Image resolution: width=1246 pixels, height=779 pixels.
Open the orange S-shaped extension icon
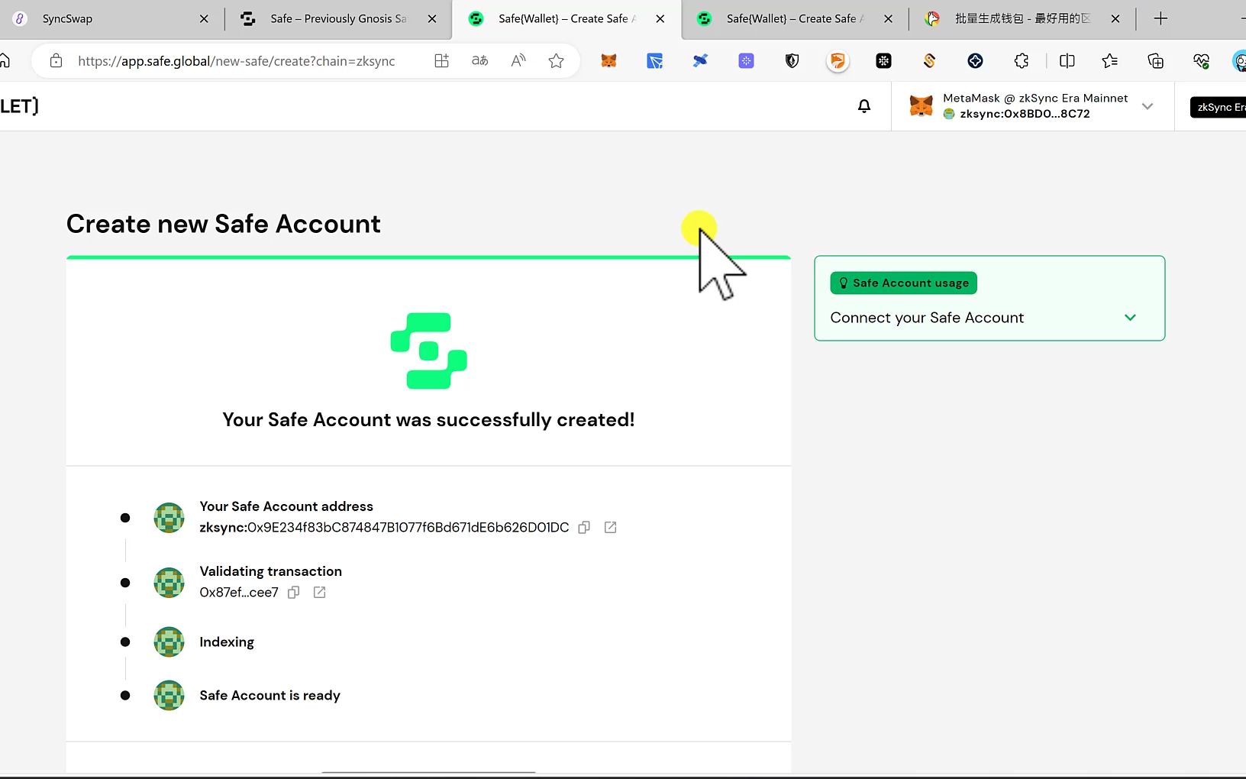929,61
